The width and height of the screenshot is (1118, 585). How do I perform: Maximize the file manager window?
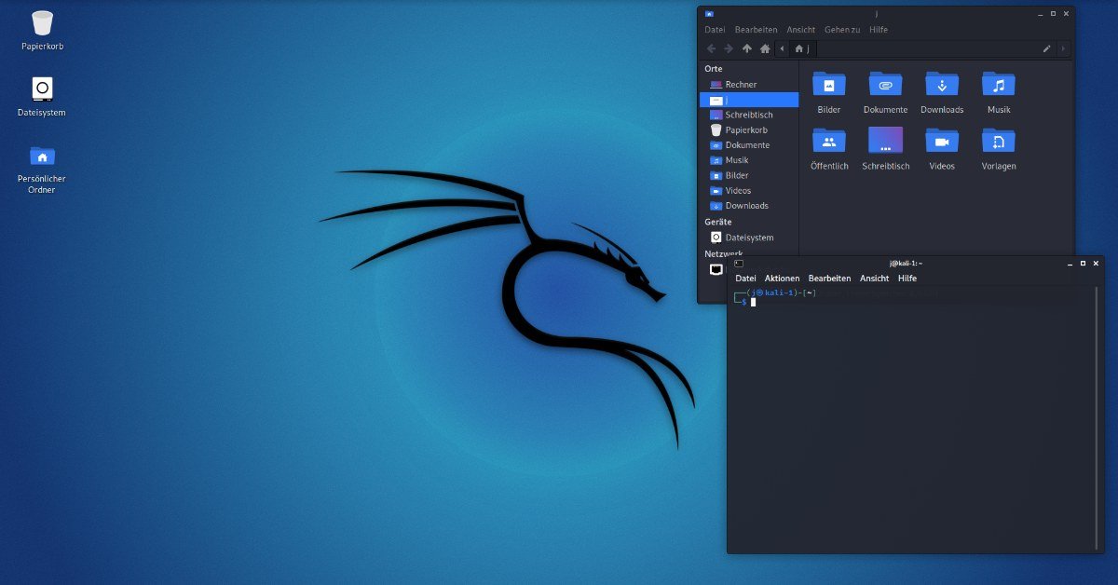[1054, 14]
